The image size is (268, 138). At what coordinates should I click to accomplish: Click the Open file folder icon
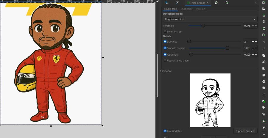[264, 9]
